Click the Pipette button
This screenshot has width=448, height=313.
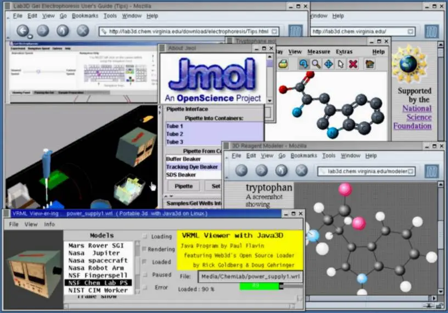[184, 186]
